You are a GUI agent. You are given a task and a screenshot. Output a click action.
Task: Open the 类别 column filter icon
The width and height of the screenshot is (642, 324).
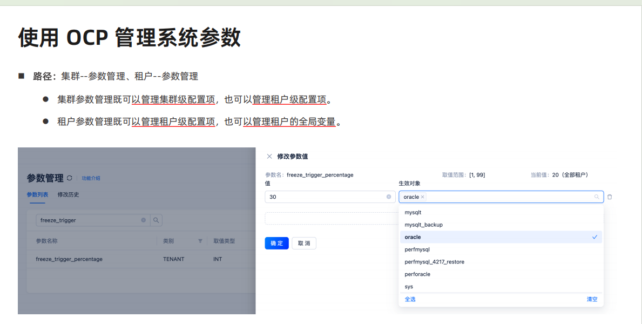coord(200,241)
